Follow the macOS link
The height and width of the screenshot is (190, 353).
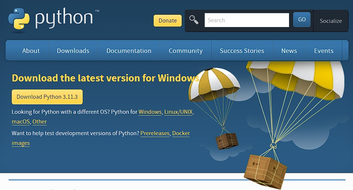point(21,122)
